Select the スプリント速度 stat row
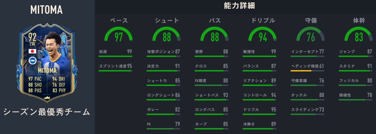Image resolution: width=376 pixels, height=134 pixels. coord(115,67)
